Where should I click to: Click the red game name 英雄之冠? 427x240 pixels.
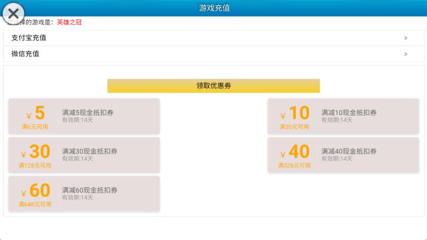pyautogui.click(x=69, y=23)
